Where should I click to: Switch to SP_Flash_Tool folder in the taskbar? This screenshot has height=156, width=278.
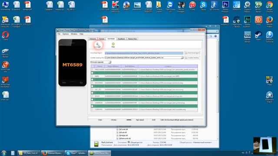(29, 153)
